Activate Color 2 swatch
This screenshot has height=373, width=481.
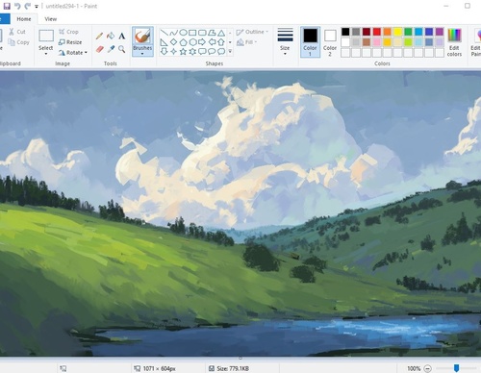coord(330,42)
